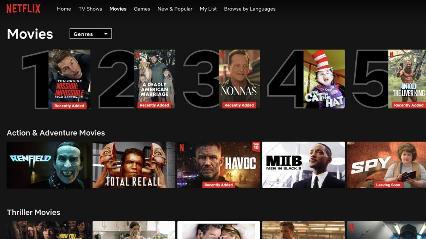Open A Deadly American Marriage poster
426x239 pixels.
pos(154,79)
